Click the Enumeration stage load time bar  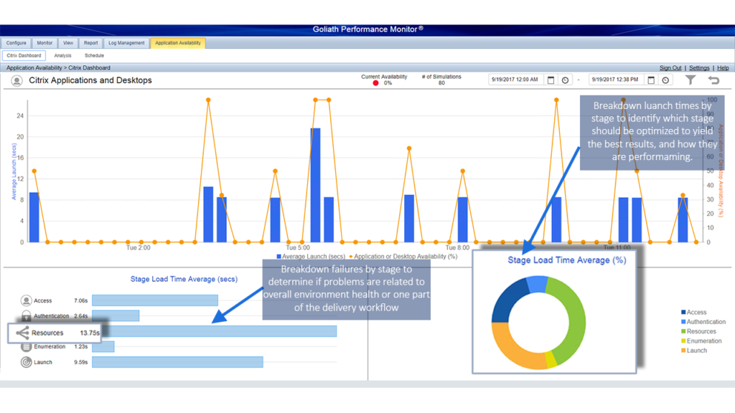(x=103, y=346)
